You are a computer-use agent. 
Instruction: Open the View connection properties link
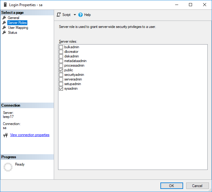pyautogui.click(x=29, y=135)
